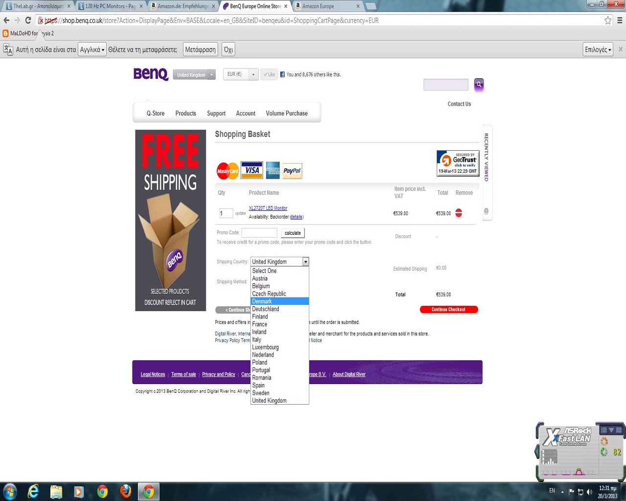This screenshot has height=501, width=626.
Task: Click the update quantity link
Action: [241, 213]
